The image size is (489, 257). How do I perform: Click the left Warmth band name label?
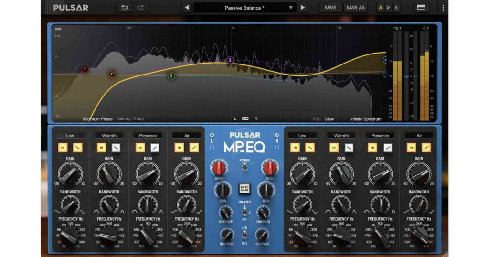pos(109,136)
